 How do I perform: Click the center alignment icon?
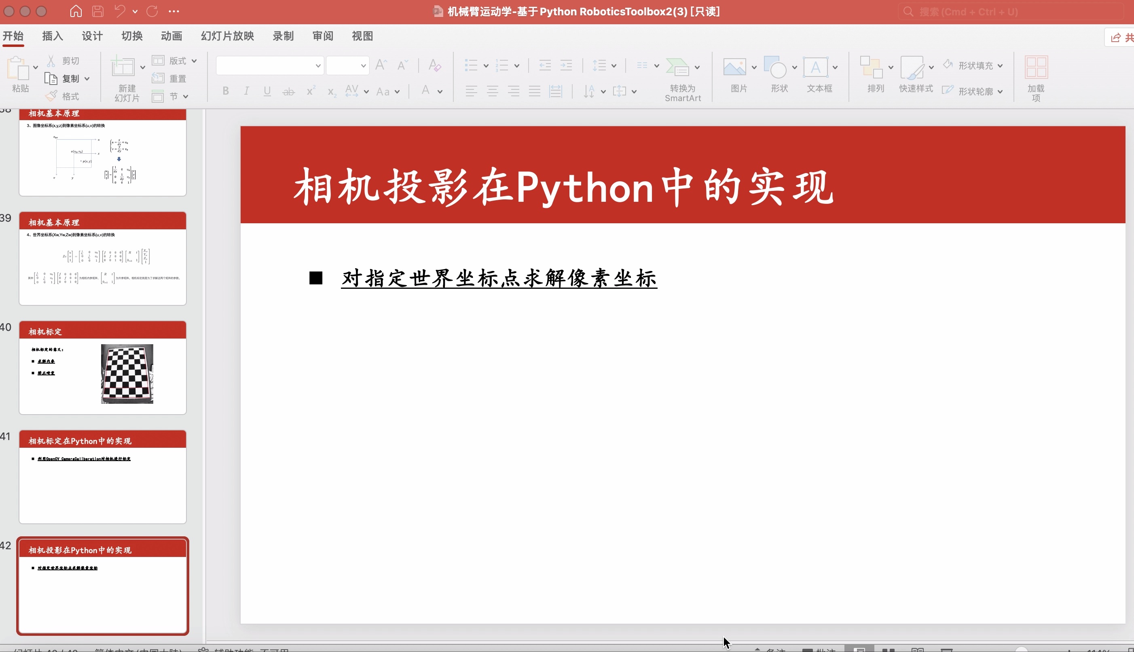pyautogui.click(x=493, y=91)
